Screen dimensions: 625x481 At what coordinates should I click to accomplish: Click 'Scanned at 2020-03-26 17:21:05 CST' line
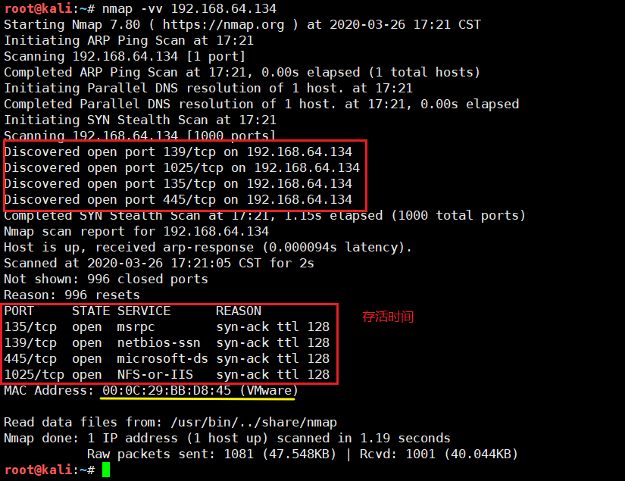(159, 264)
